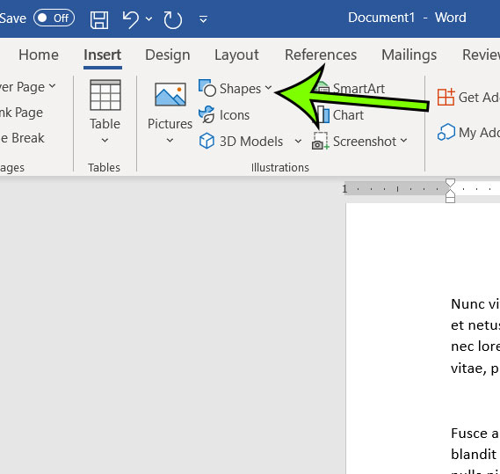The width and height of the screenshot is (500, 474).
Task: Open Customize Quick Access Toolbar dropdown
Action: [203, 19]
